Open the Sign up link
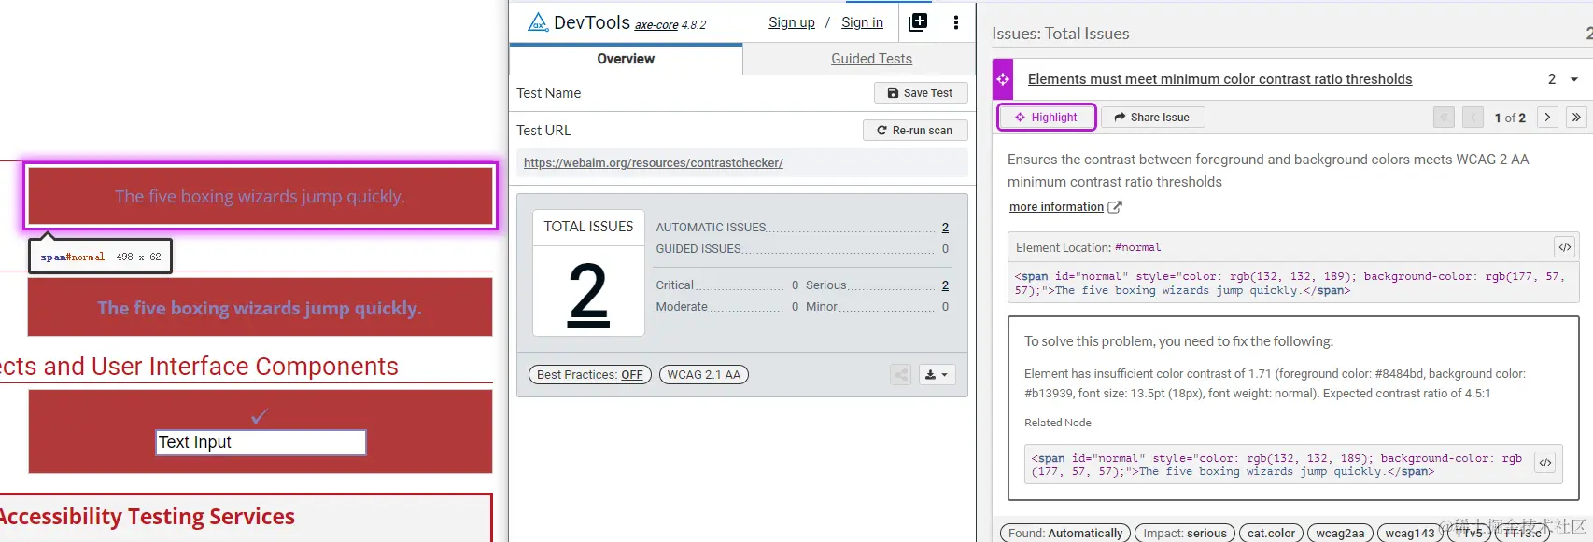This screenshot has width=1593, height=542. tap(792, 22)
